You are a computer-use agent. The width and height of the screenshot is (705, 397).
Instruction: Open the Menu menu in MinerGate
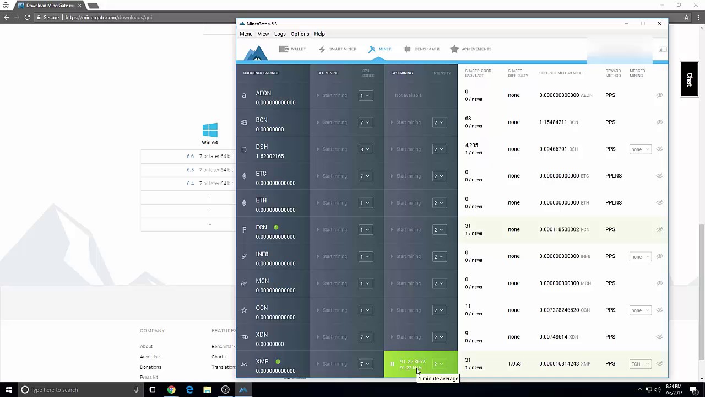[x=246, y=34]
